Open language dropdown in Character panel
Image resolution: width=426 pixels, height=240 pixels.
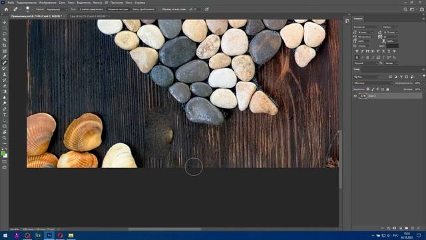[x=366, y=63]
